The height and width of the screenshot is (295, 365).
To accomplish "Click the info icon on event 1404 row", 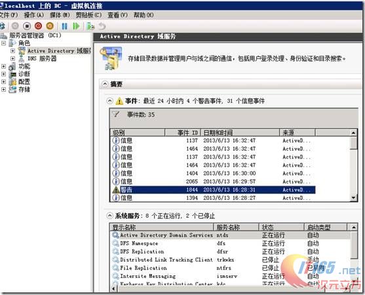I will point(116,173).
